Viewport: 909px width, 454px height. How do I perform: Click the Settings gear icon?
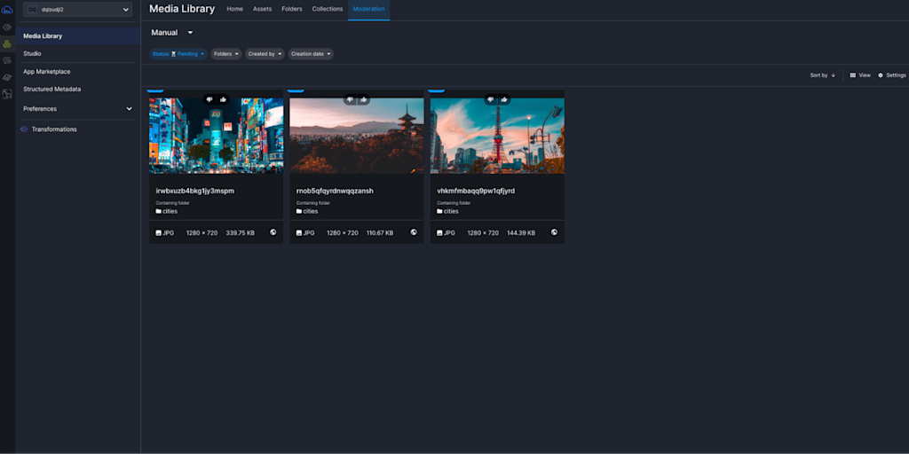point(881,75)
